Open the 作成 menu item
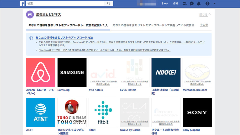 [x=175, y=4]
